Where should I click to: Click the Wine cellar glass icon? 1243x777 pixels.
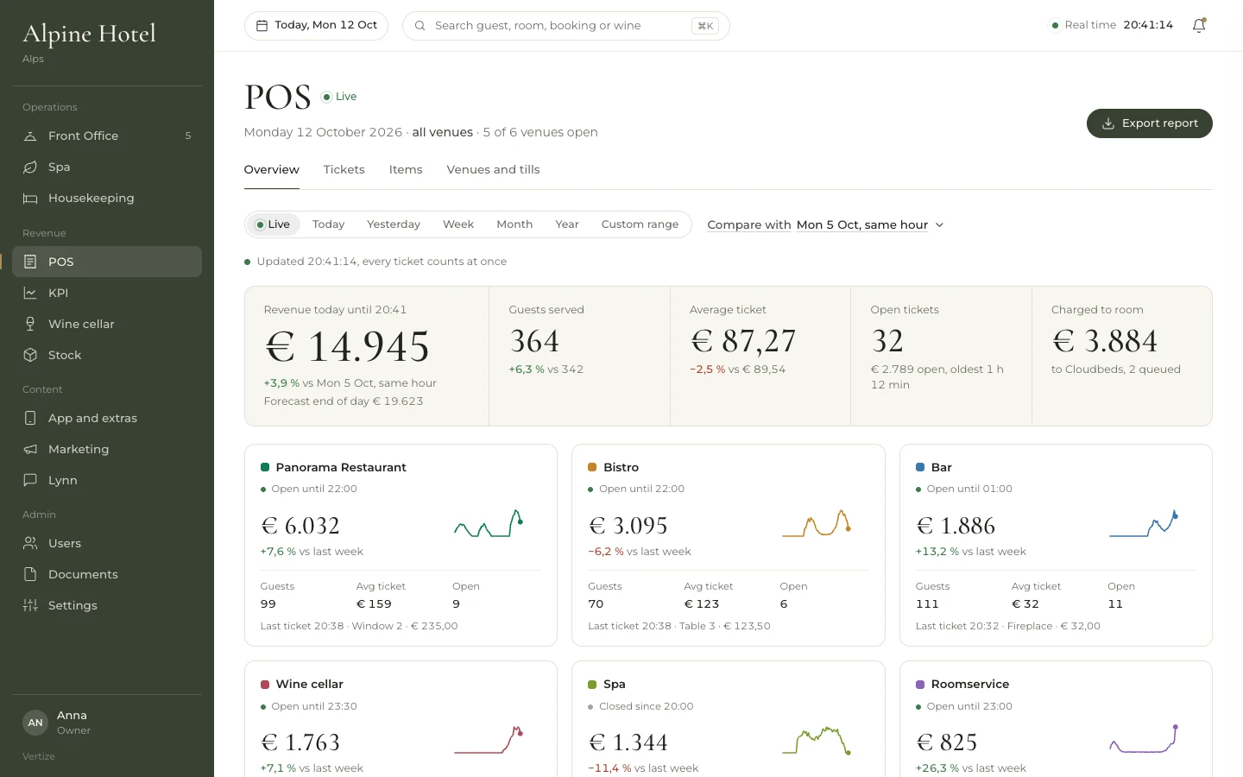coord(30,324)
